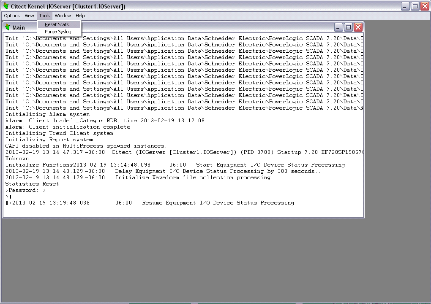Click the 'Unknown' log line
This screenshot has height=304, width=431.
point(17,159)
